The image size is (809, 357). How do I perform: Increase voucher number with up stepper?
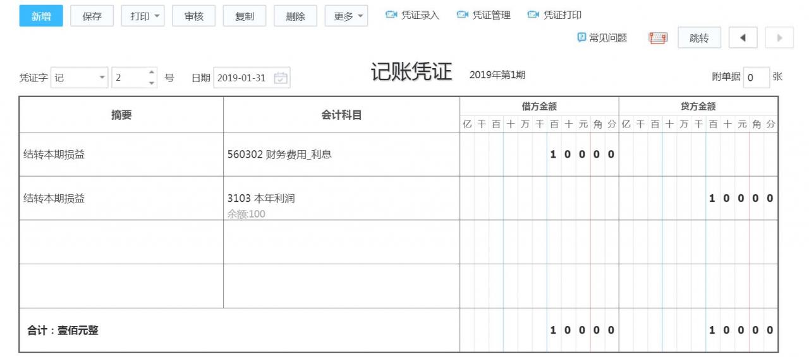coord(152,72)
